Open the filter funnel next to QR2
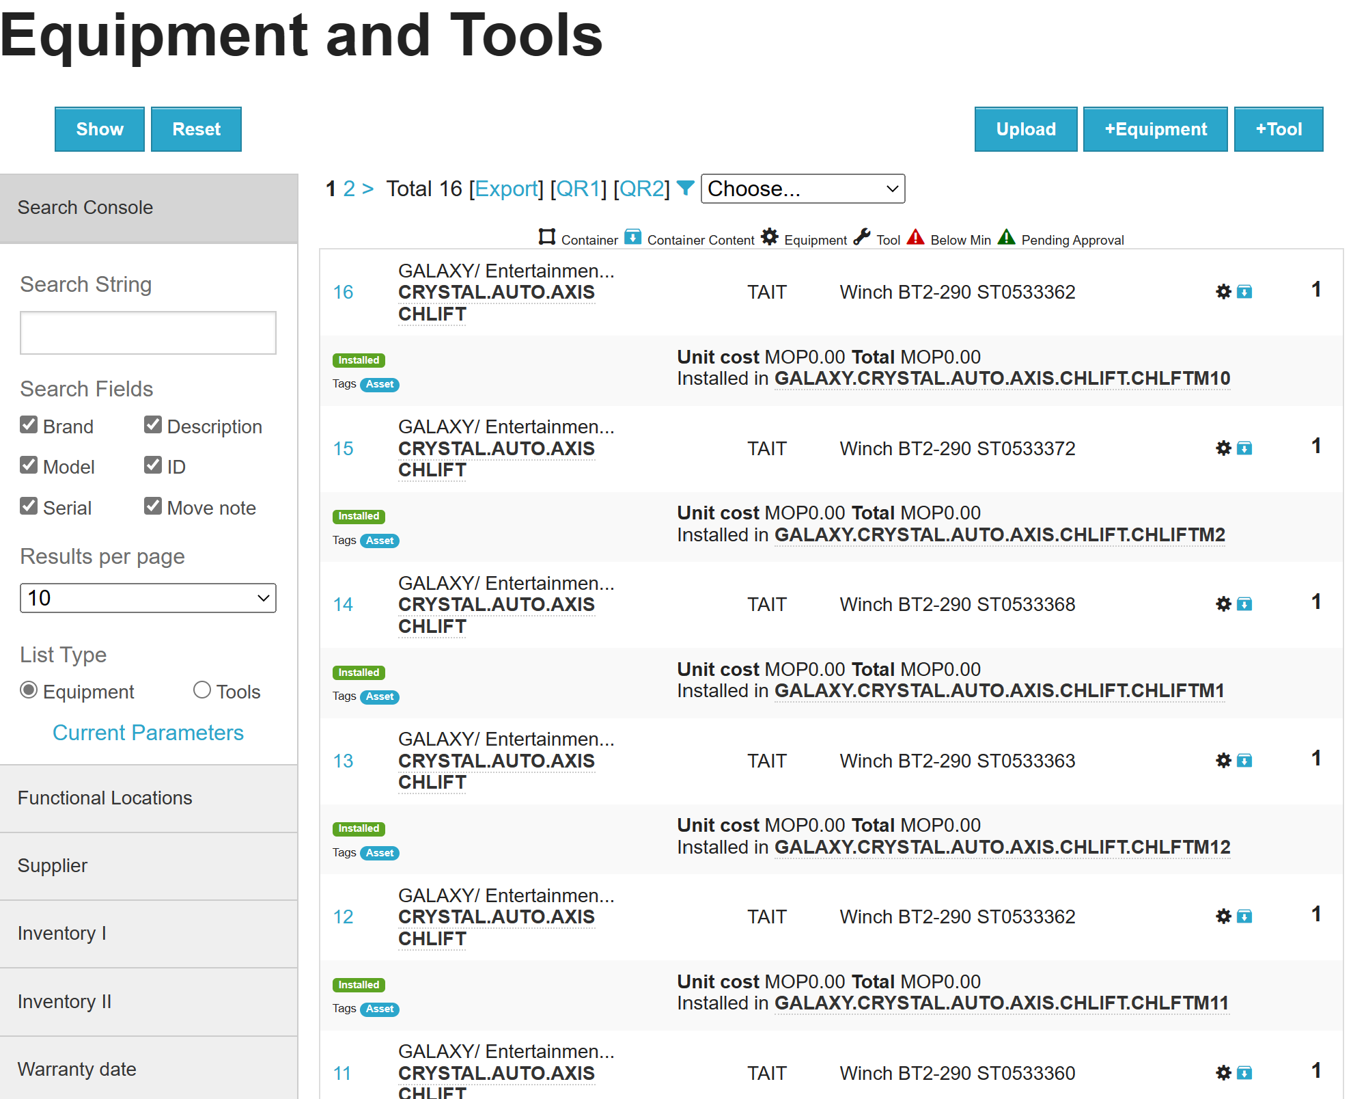 pos(685,189)
